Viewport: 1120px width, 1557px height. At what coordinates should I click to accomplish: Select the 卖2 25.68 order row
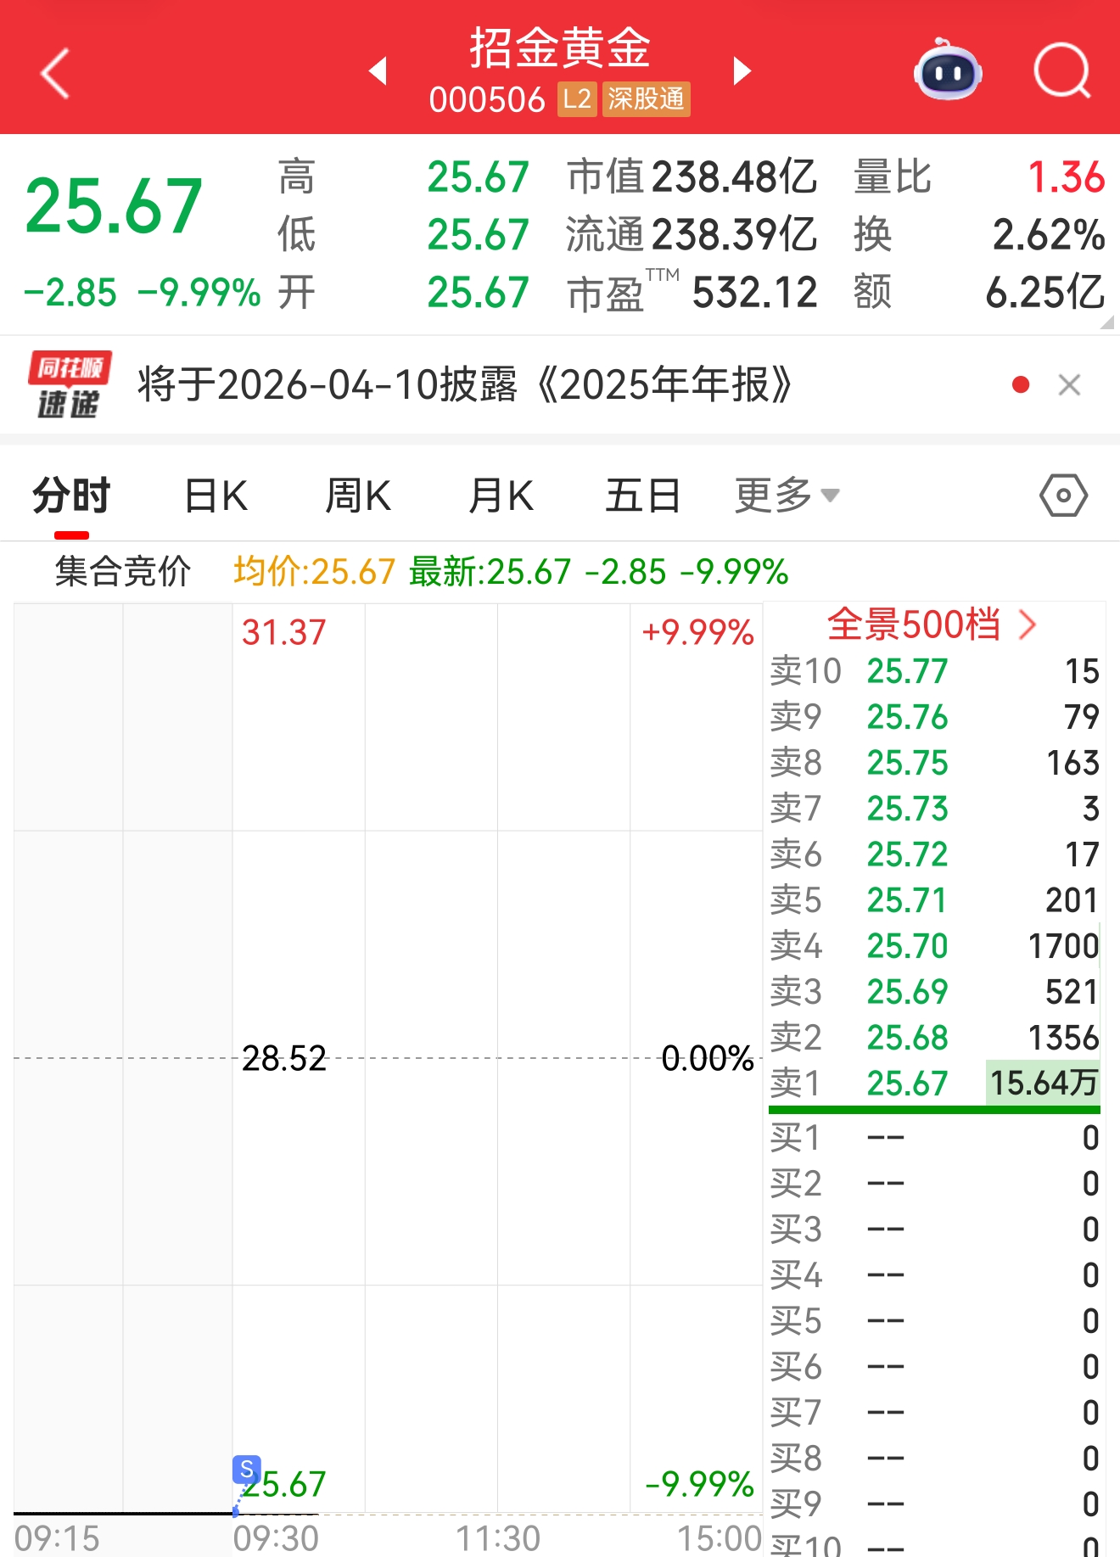pyautogui.click(x=934, y=1038)
